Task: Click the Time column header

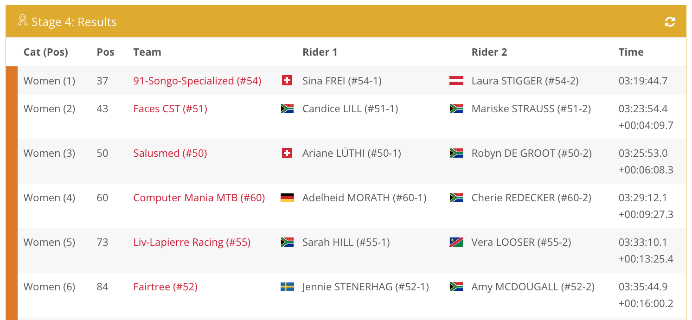Action: point(631,52)
